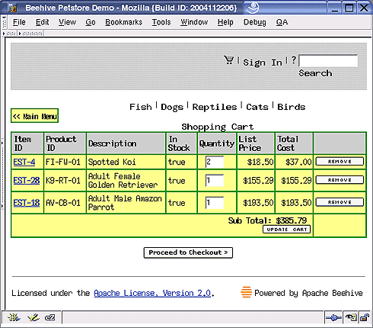373x328 pixels.
Task: Open the Go menu
Action: tap(91, 22)
